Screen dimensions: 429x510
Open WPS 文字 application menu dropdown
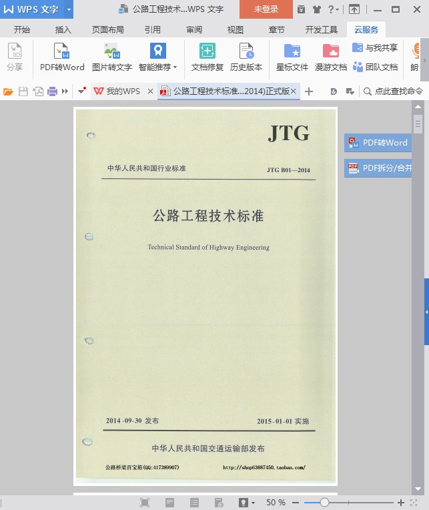(69, 9)
